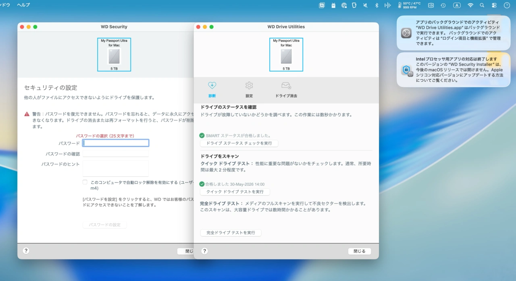Open the Wi-Fi menu bar icon
Screen dimensions: 516x281
point(470,5)
